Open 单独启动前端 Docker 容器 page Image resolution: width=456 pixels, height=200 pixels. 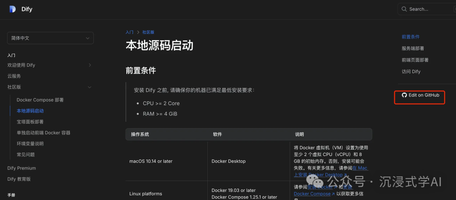click(x=43, y=133)
